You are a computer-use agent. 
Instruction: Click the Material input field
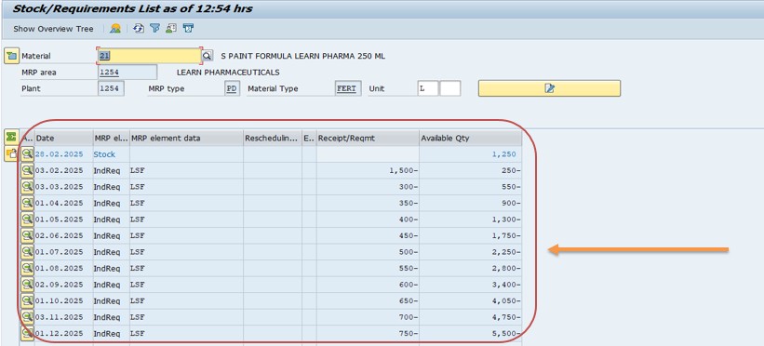(x=149, y=56)
